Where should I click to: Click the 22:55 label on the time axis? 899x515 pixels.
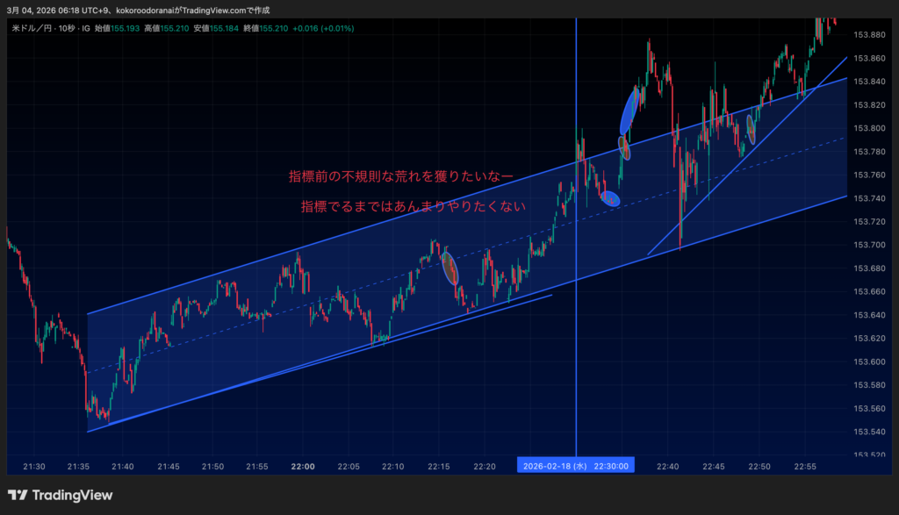pos(805,466)
